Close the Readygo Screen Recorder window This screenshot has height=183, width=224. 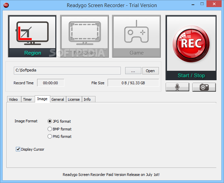pos(214,4)
